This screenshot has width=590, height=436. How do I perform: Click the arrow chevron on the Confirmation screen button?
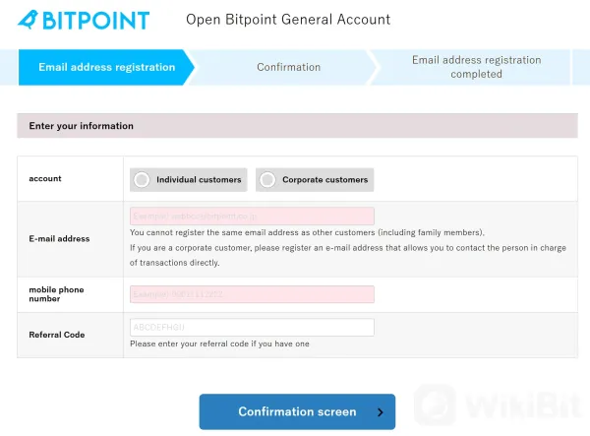380,412
